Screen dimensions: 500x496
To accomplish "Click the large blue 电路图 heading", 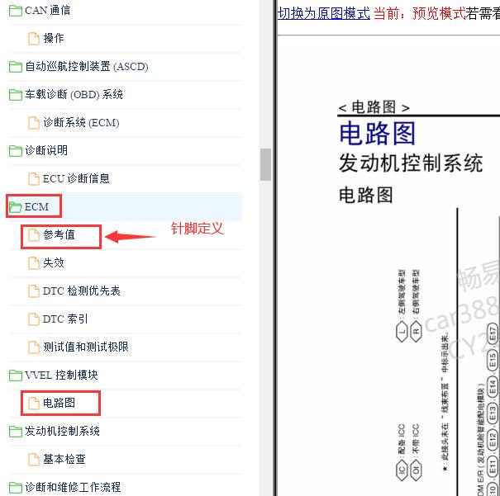I will (x=378, y=134).
